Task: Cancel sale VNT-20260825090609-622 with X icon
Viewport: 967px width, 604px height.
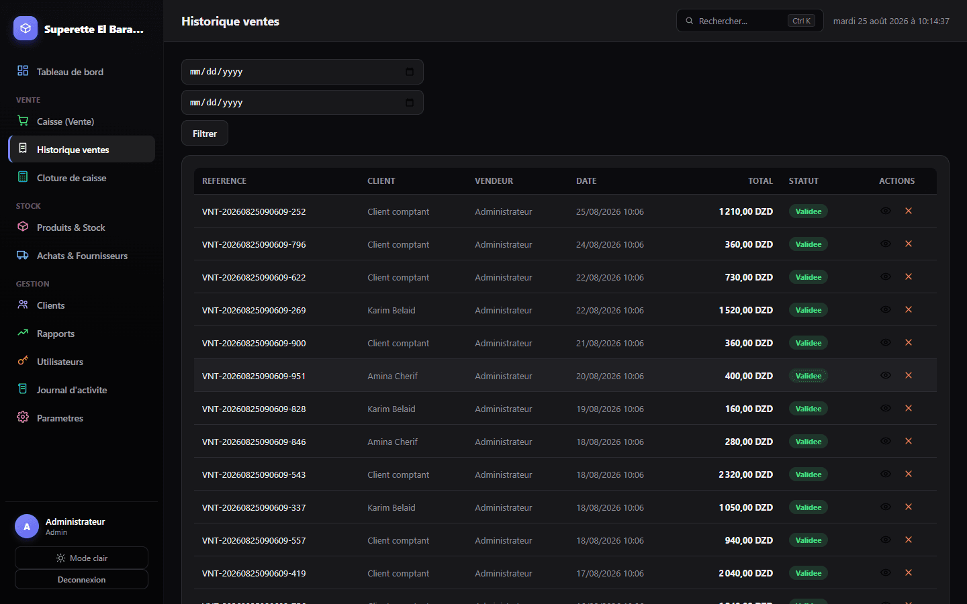Action: click(x=909, y=276)
